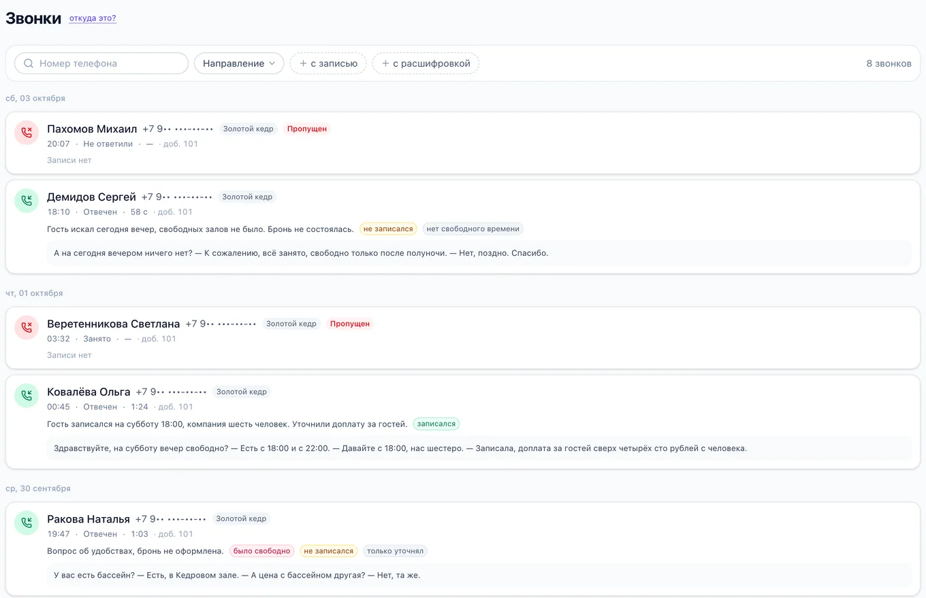Toggle the «с расшифровкой» filter chip
The image size is (926, 598).
(426, 63)
